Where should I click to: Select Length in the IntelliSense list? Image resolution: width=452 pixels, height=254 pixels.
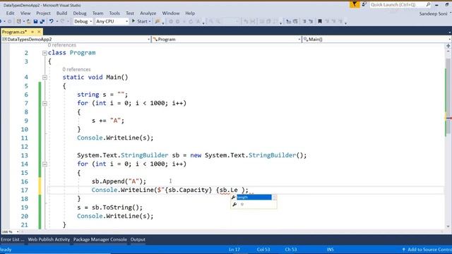pos(254,198)
